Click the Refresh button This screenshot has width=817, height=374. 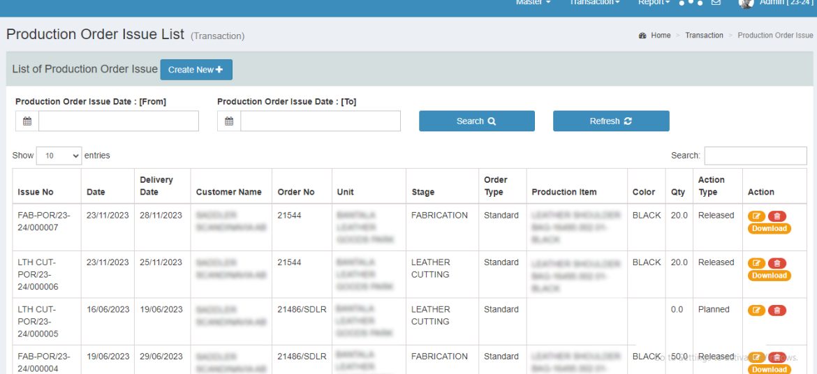tap(611, 121)
